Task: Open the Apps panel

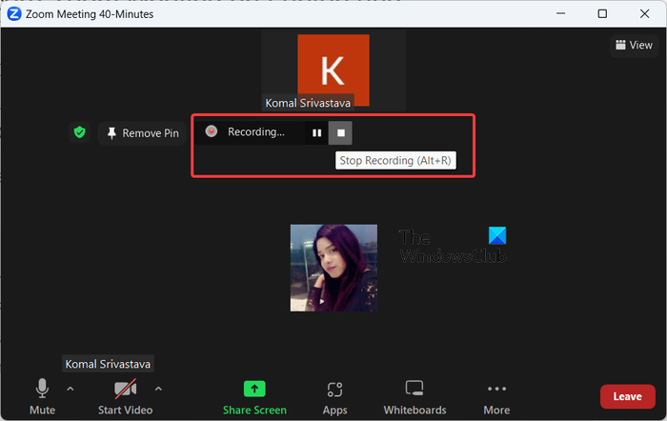Action: (334, 397)
